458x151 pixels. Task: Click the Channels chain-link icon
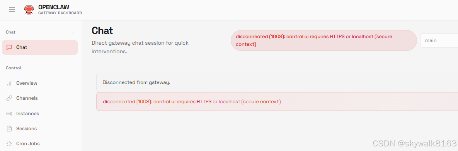(9, 98)
